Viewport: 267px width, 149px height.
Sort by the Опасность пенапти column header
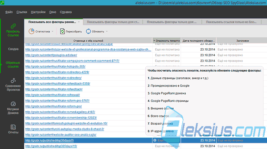pos(167,41)
